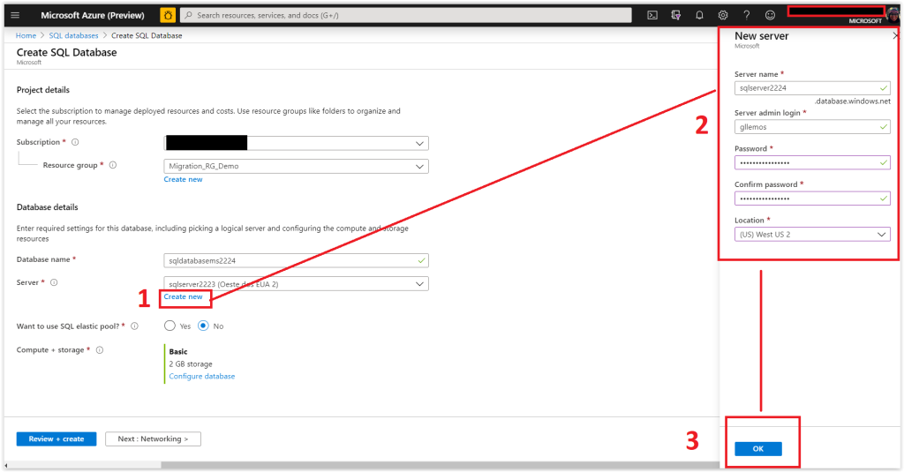Click Create new under Server
Screen dimensions: 904x472
[183, 296]
